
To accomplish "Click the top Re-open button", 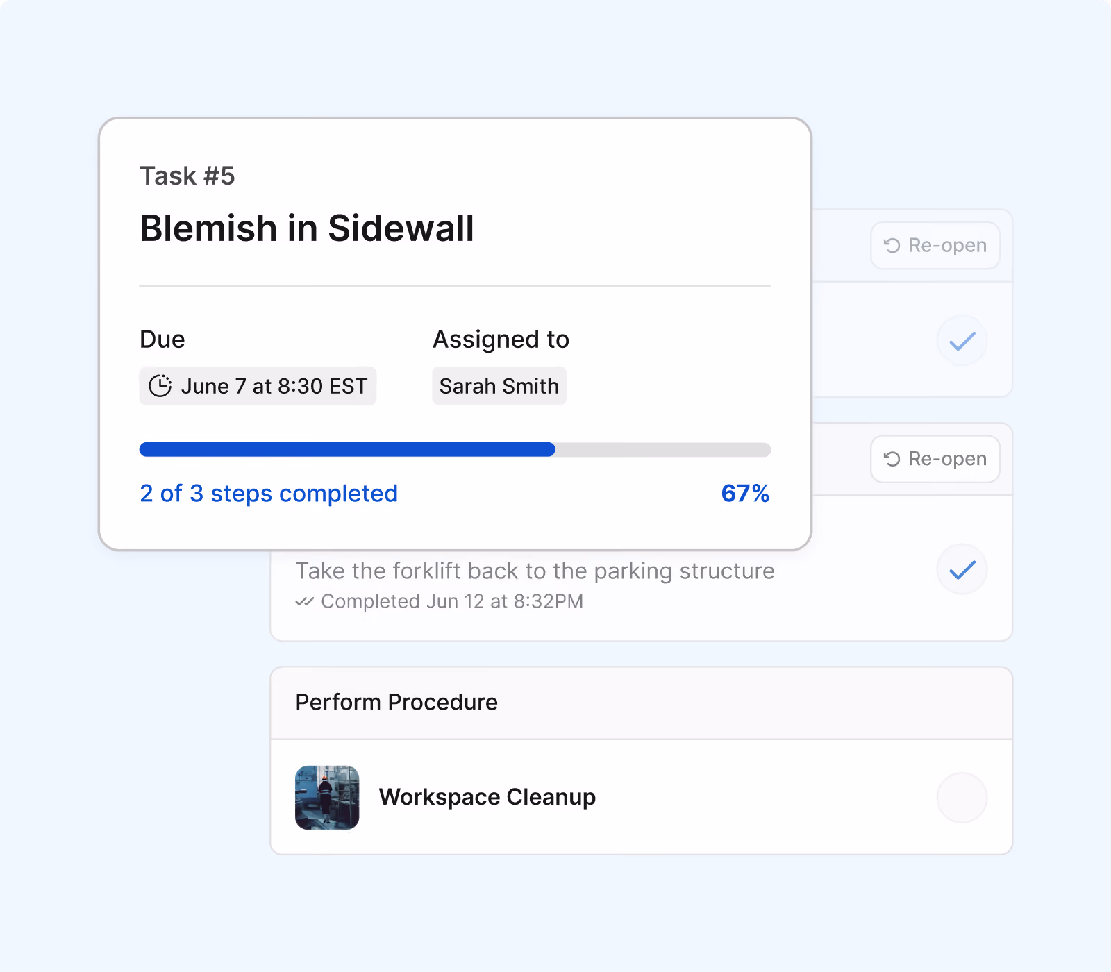I will (935, 245).
